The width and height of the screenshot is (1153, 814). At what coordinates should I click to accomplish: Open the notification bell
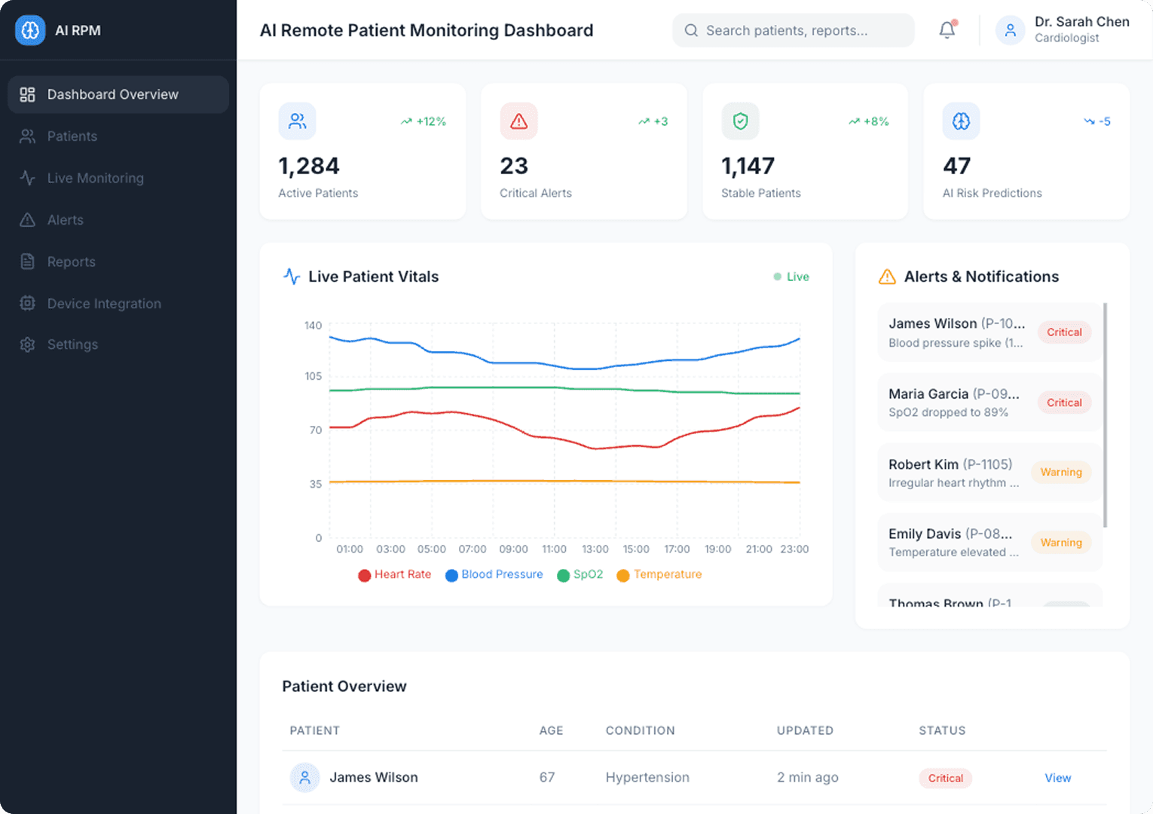[x=947, y=30]
